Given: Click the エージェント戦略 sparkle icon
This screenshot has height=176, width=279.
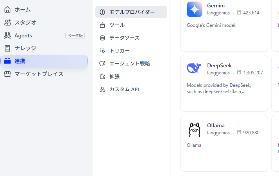Looking at the screenshot, I should click(102, 63).
